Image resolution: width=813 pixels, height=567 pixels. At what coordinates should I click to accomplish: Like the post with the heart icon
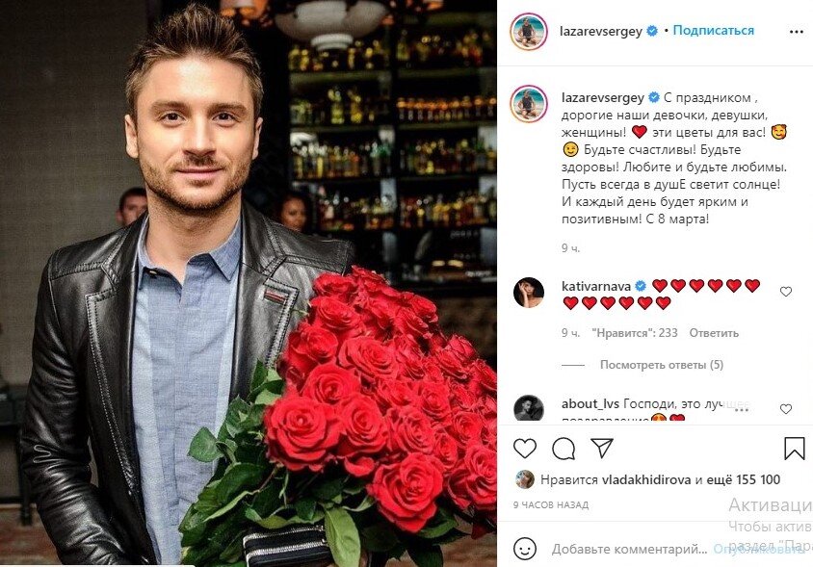(x=525, y=449)
